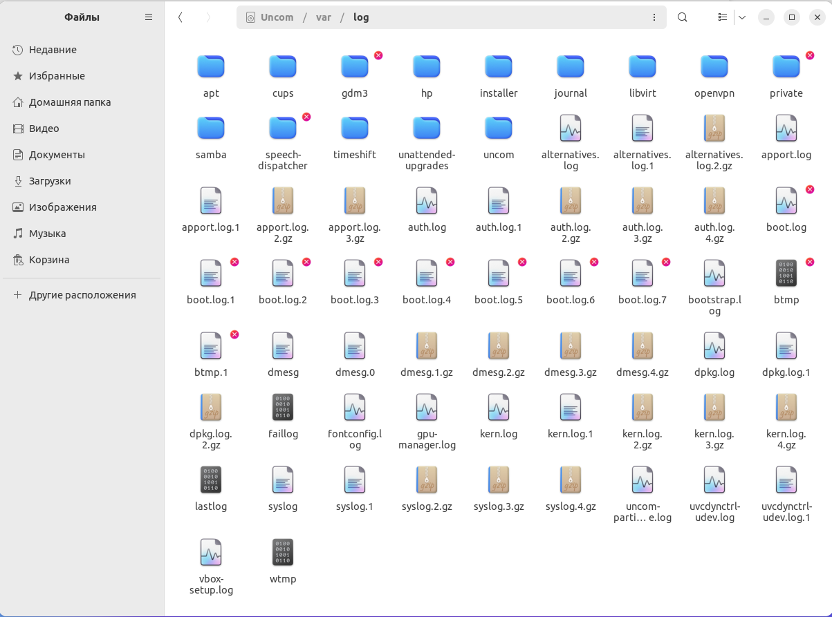The image size is (832, 617).
Task: Select the syslog.2.gz archive icon
Action: [x=427, y=480]
